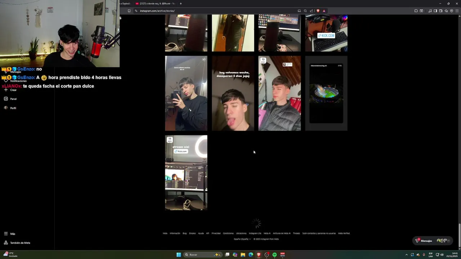Open the mirror selfie story with phone
Viewport: 461px width, 259px height.
pos(186,93)
